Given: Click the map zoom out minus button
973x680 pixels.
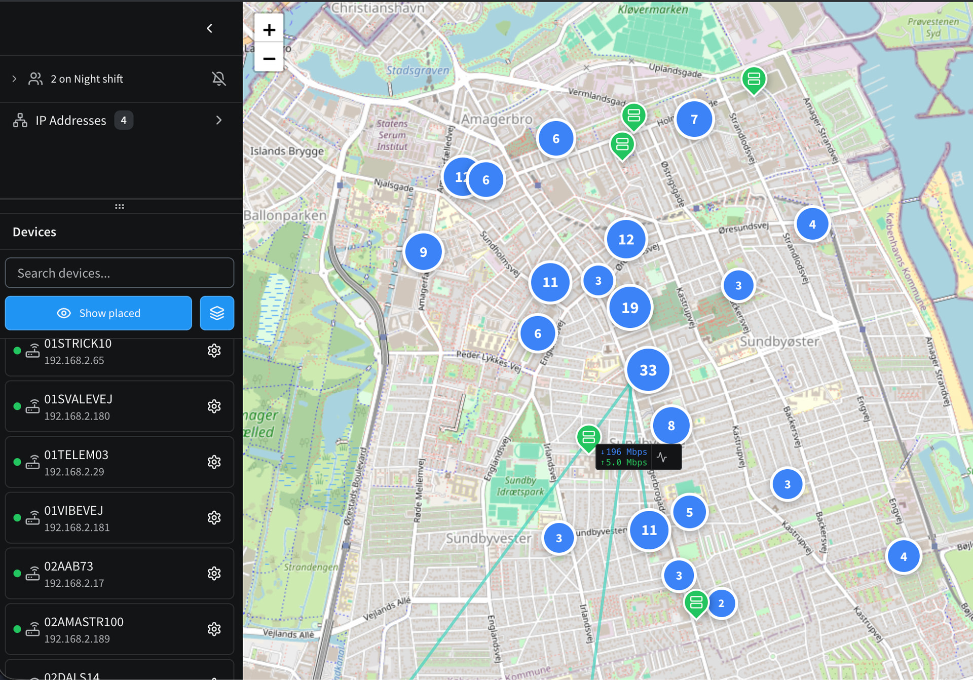Looking at the screenshot, I should [269, 58].
